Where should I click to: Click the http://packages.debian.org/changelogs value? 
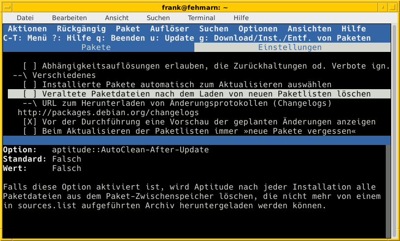108,113
